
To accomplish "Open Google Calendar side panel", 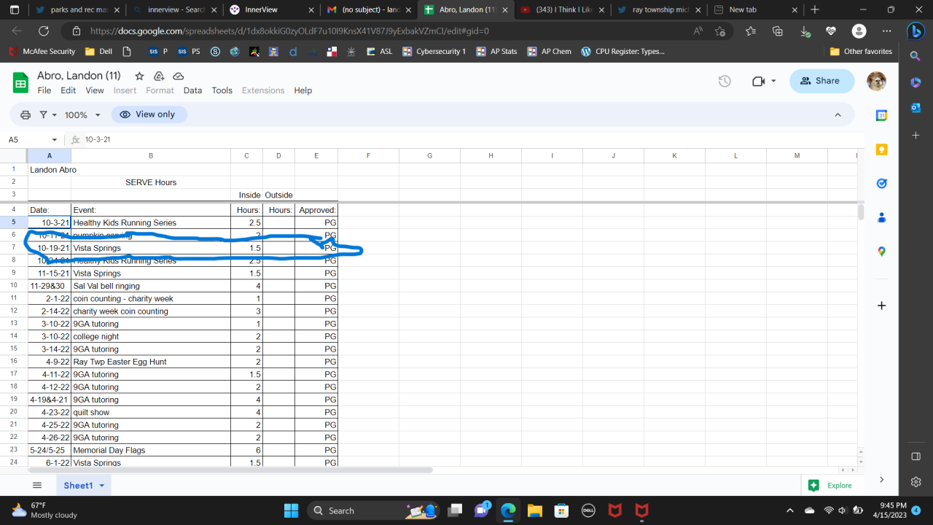I will [881, 115].
